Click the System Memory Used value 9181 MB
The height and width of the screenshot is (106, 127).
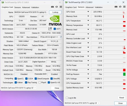click(97, 88)
